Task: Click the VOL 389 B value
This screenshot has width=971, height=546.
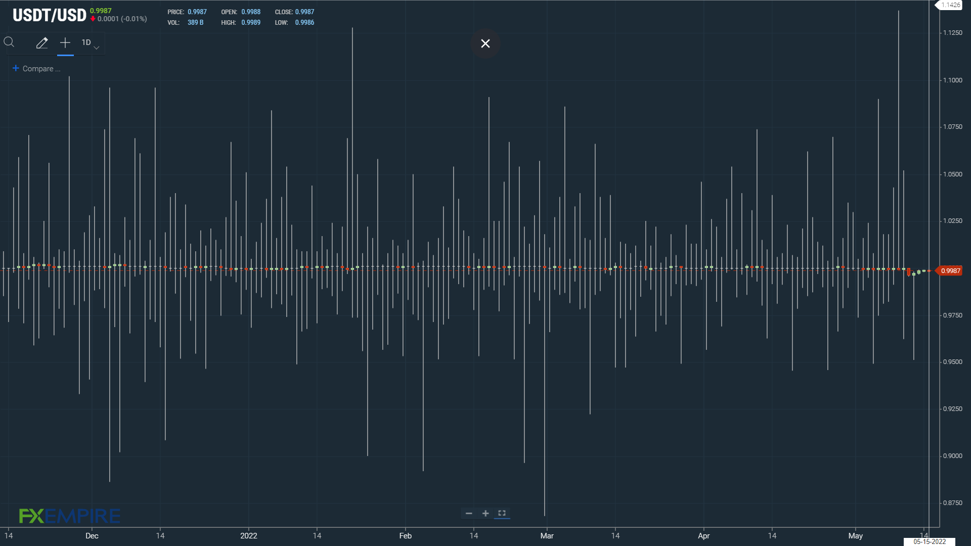Action: (x=195, y=23)
